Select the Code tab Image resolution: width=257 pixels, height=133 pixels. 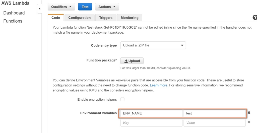(56, 18)
